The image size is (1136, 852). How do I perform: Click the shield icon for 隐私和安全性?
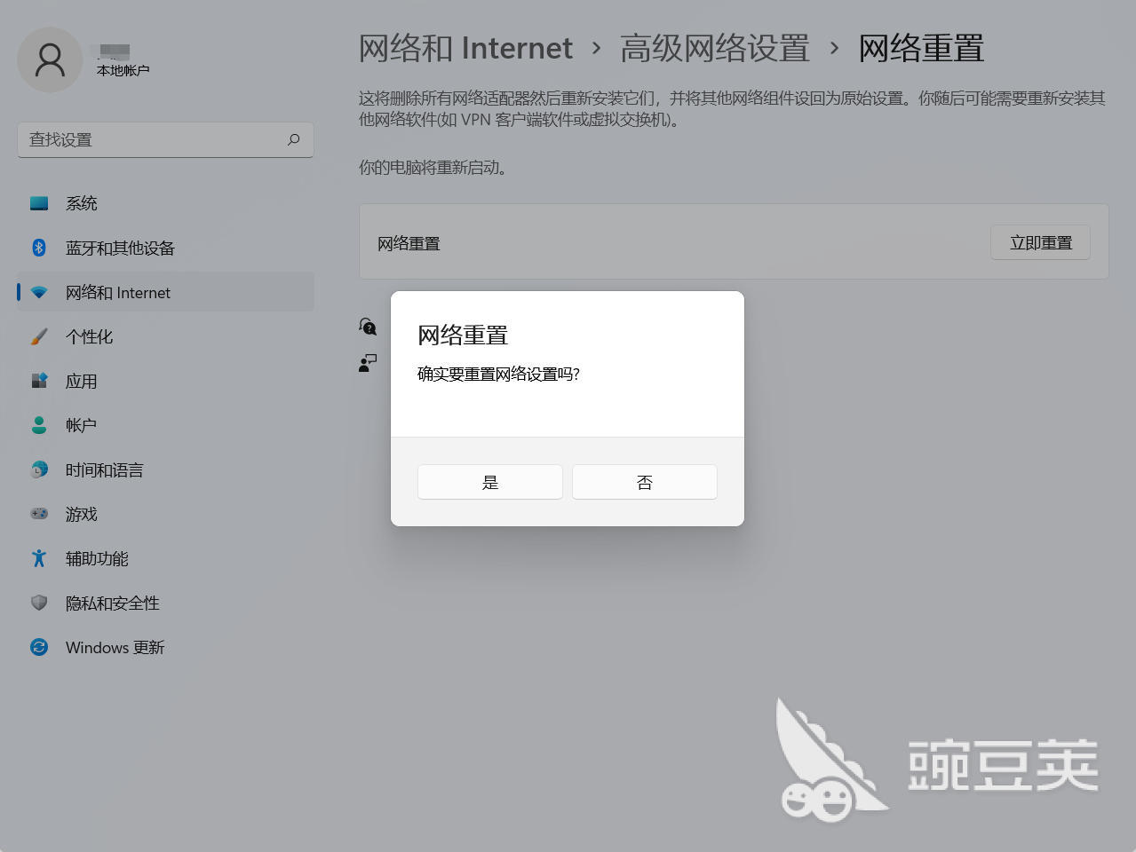(x=39, y=603)
